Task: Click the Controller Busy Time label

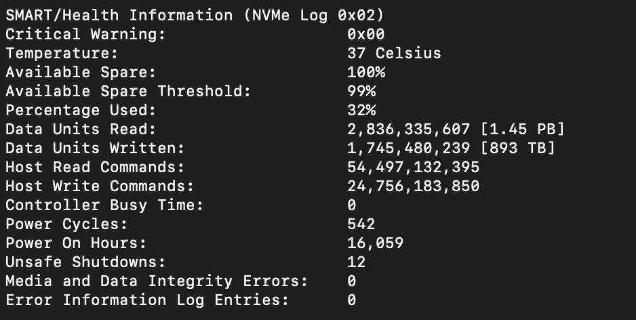Action: coord(104,205)
